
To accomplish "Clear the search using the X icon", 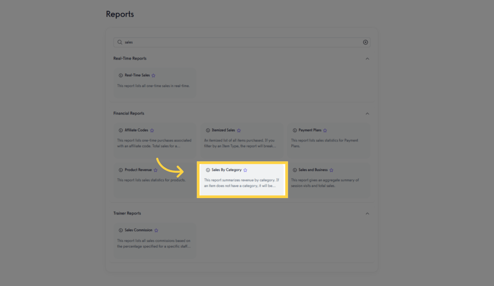I will (x=365, y=42).
